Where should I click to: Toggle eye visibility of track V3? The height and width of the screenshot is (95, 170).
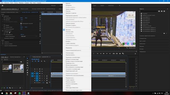tap(42, 69)
